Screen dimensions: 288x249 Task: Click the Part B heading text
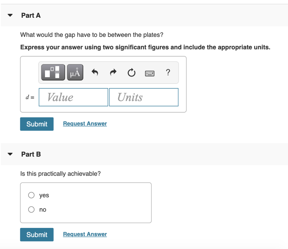(31, 154)
